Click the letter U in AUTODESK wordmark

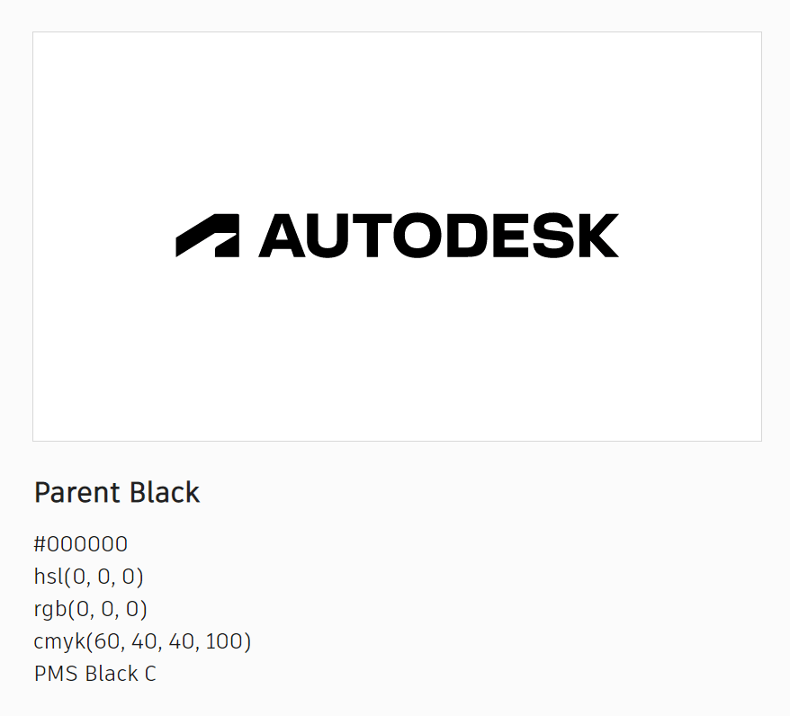[x=323, y=236]
